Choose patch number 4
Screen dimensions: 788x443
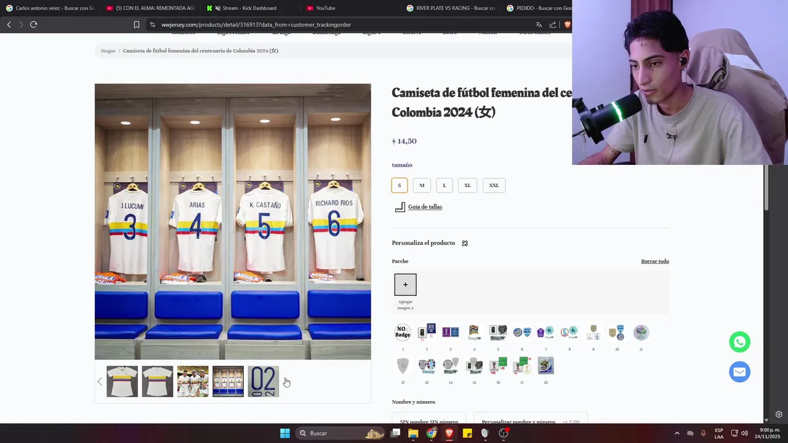(474, 332)
